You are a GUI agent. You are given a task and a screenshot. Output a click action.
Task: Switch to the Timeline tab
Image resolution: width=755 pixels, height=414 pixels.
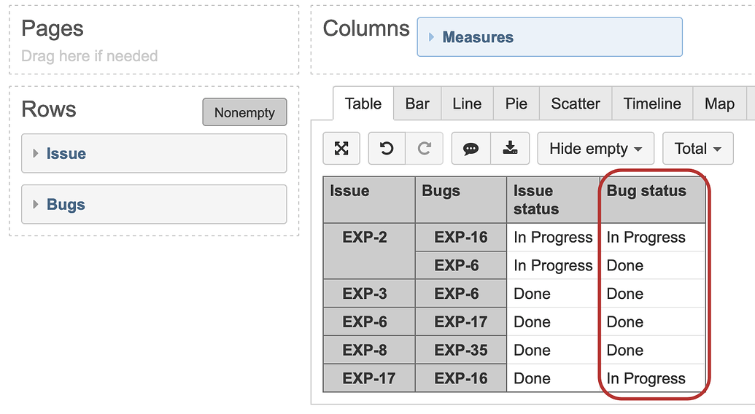point(652,103)
